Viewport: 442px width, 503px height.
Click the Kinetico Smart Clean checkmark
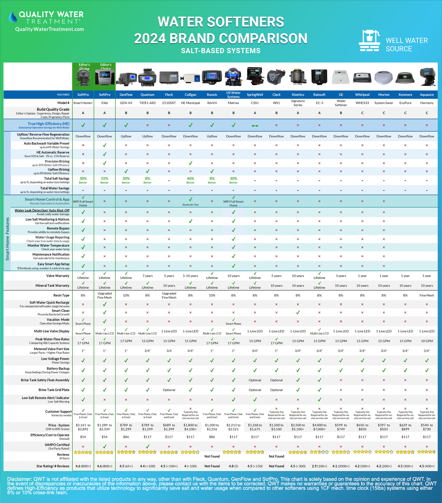point(298,312)
